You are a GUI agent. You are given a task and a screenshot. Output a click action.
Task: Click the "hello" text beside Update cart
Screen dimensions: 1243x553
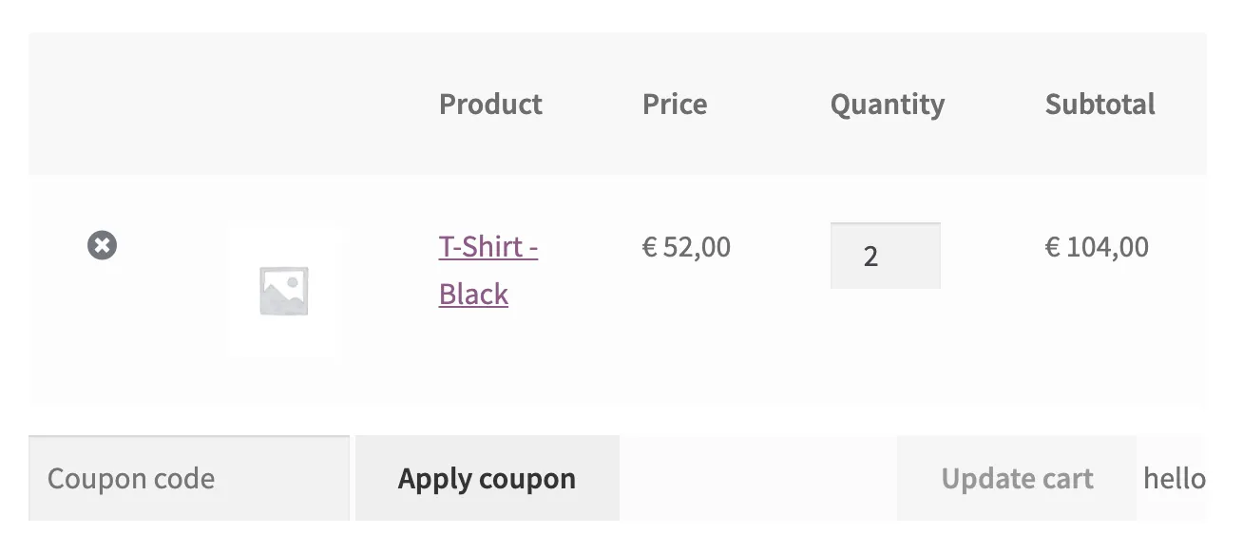click(1174, 479)
